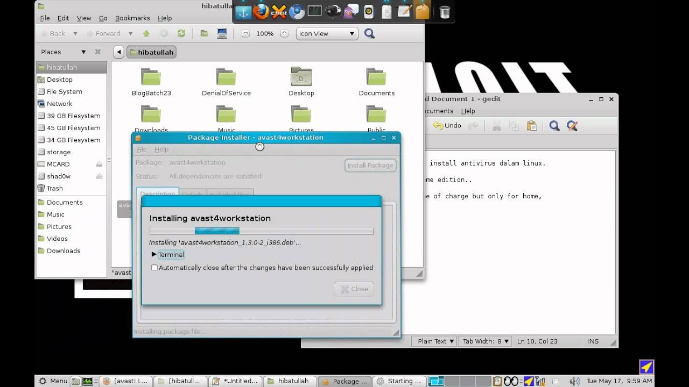
Task: Launch Firefox from the top dock
Action: tap(261, 11)
